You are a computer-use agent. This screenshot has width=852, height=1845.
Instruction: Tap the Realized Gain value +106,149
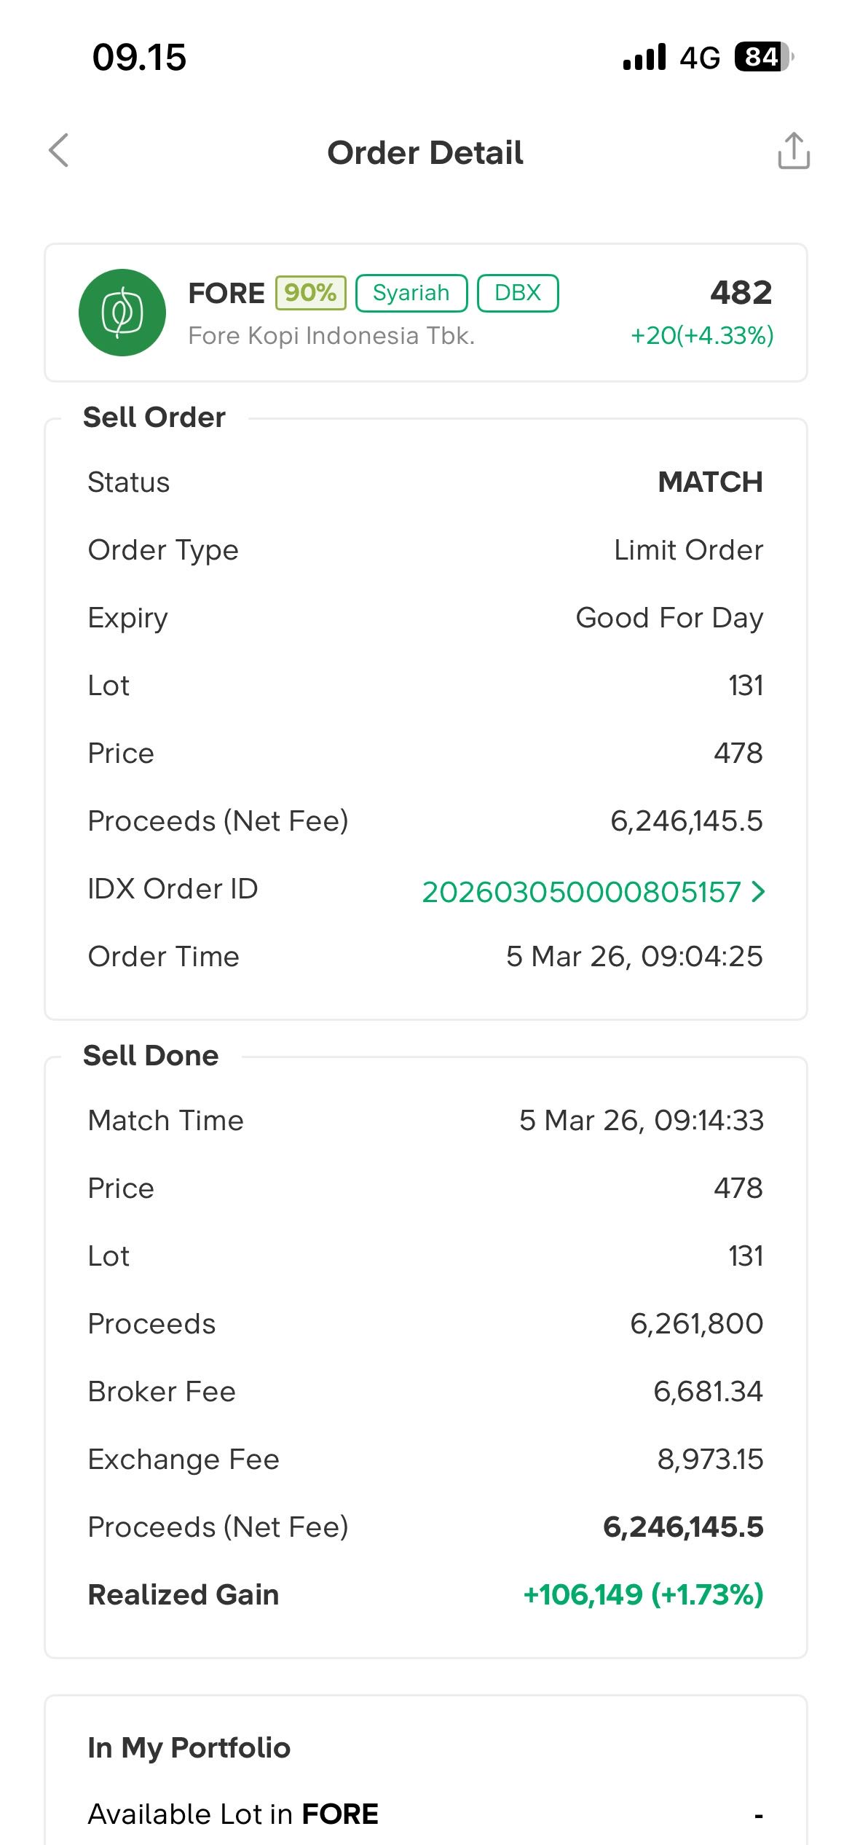click(643, 1594)
